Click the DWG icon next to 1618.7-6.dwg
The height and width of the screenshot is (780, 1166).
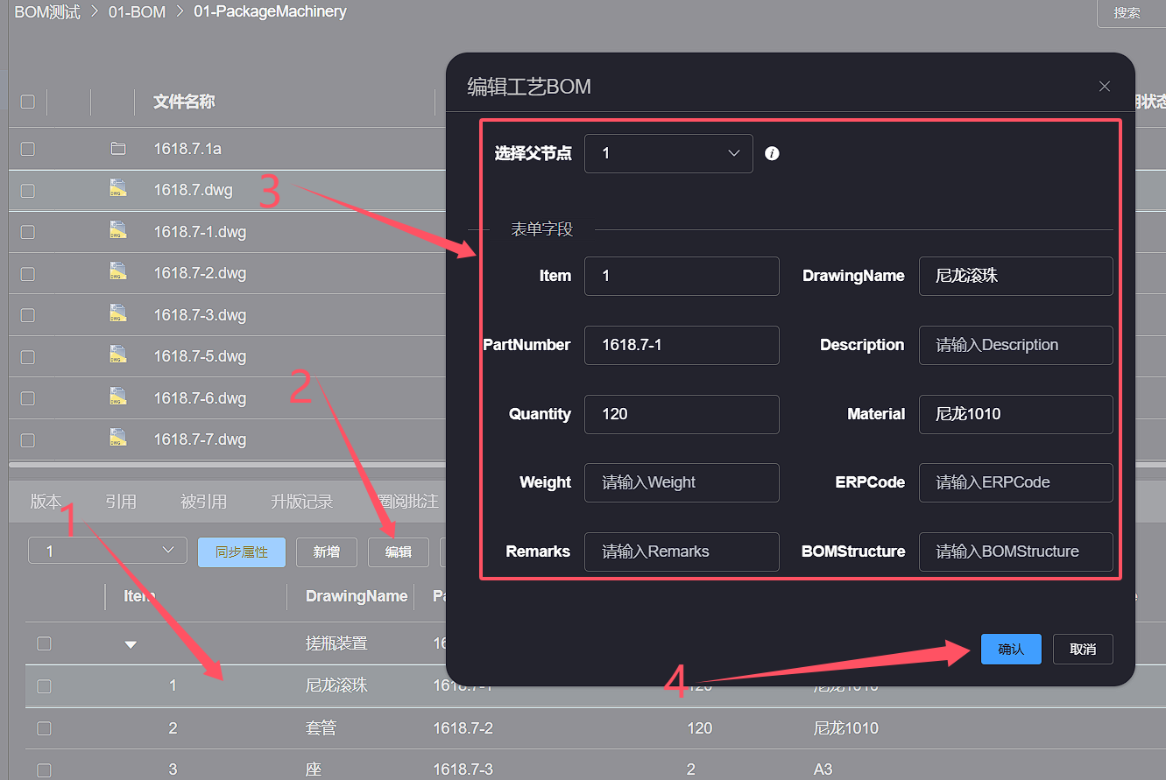(x=118, y=397)
